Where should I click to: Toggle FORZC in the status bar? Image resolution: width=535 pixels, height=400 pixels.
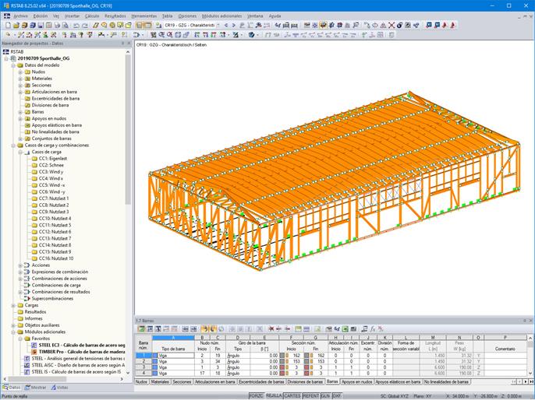257,396
